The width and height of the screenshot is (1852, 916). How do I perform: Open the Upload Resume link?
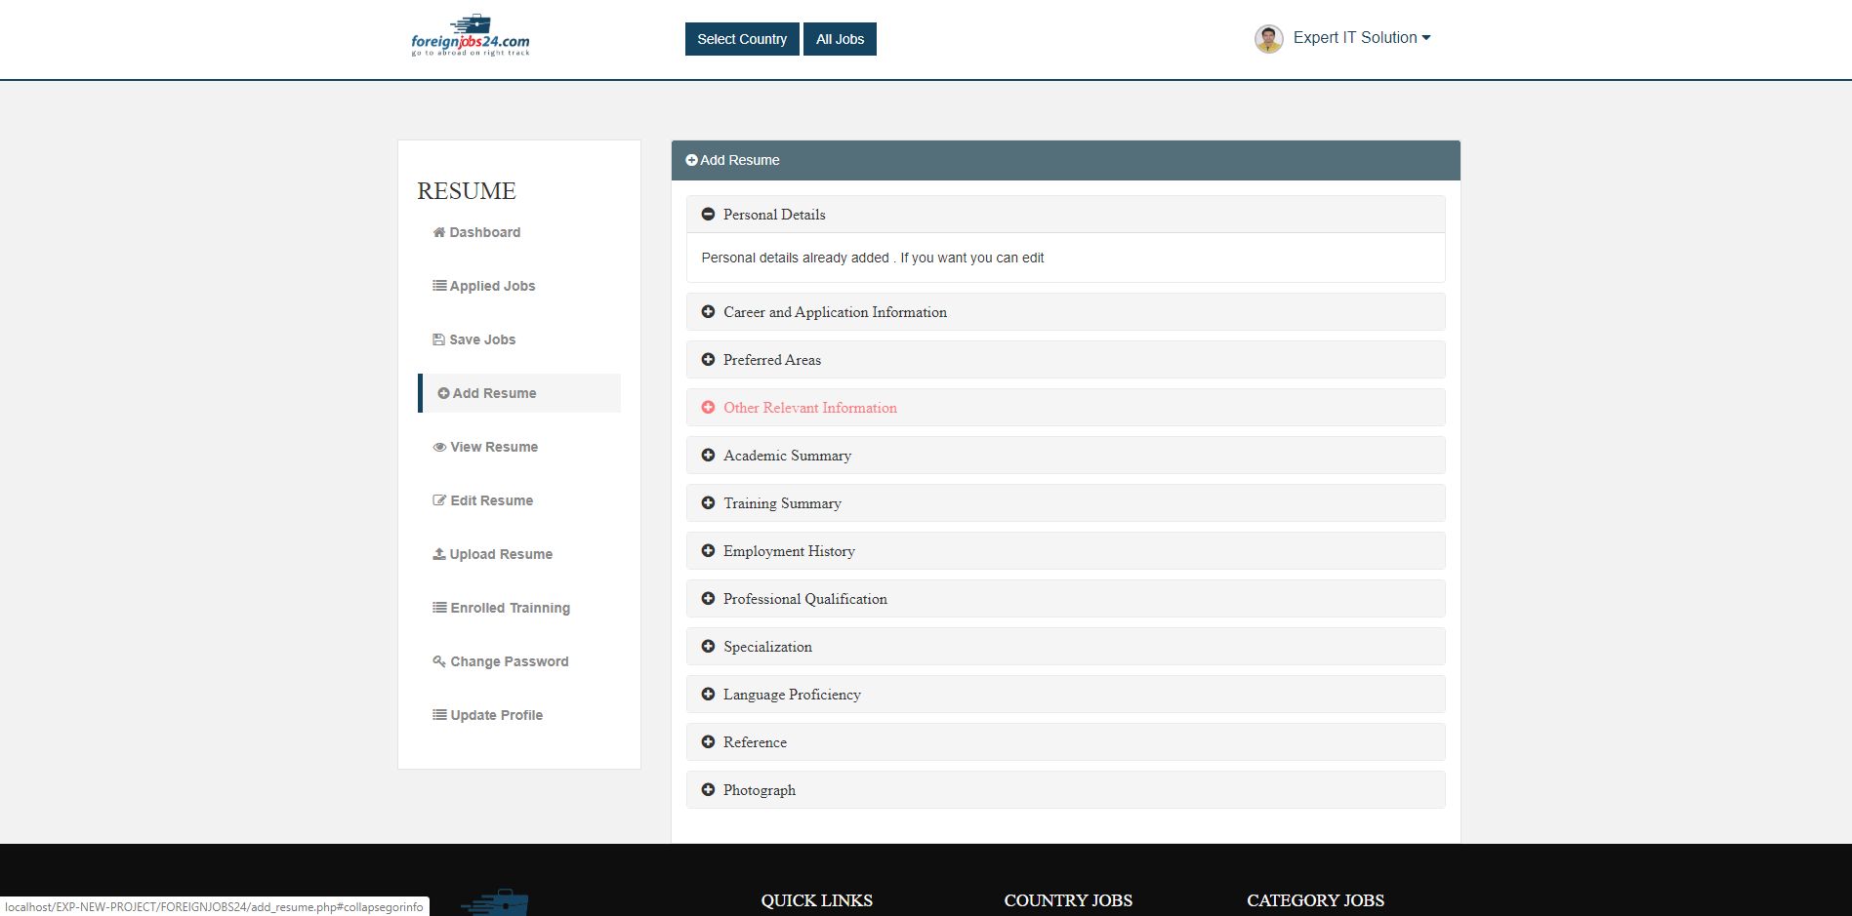pyautogui.click(x=493, y=554)
